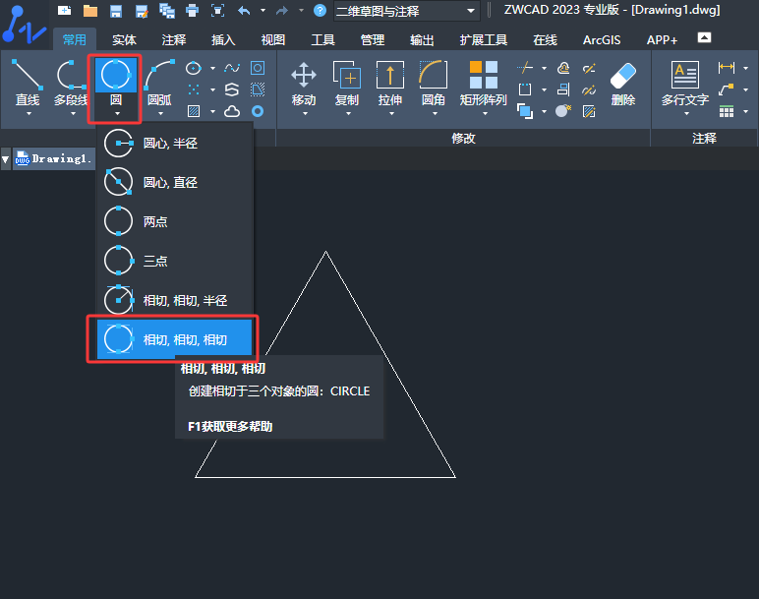
Task: Click the leader arrow tool icon
Action: click(x=727, y=90)
